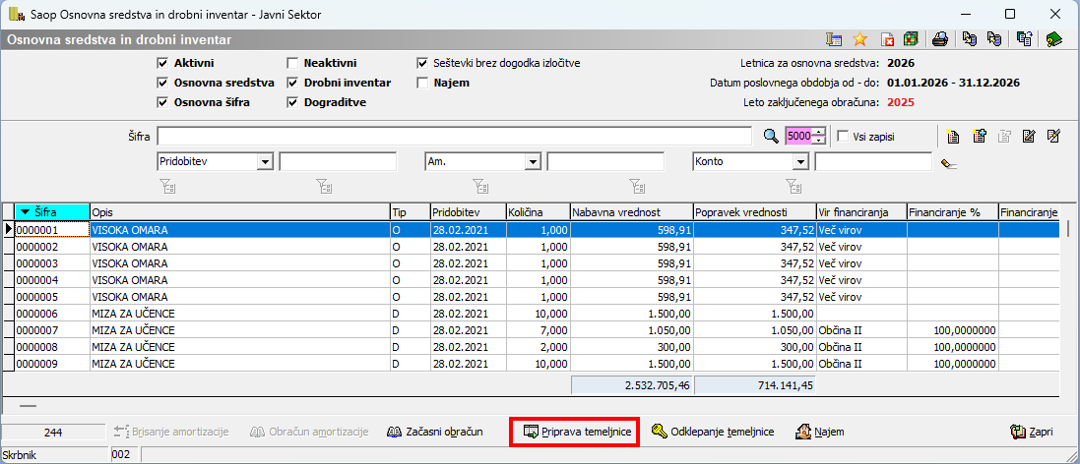
Task: Click the magnifier search icon next to Šifra
Action: click(x=771, y=136)
